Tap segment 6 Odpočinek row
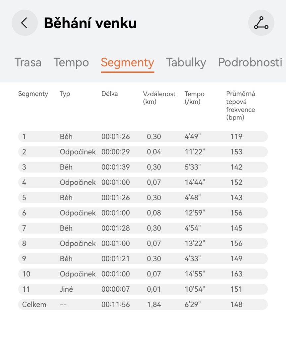Viewport: 286px width, 339px height. point(143,213)
